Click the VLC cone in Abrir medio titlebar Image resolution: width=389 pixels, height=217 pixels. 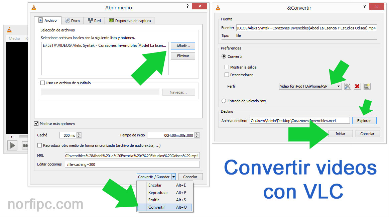pyautogui.click(x=34, y=7)
